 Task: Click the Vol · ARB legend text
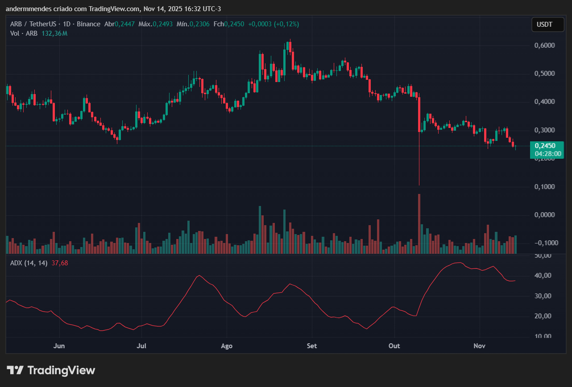coord(23,33)
